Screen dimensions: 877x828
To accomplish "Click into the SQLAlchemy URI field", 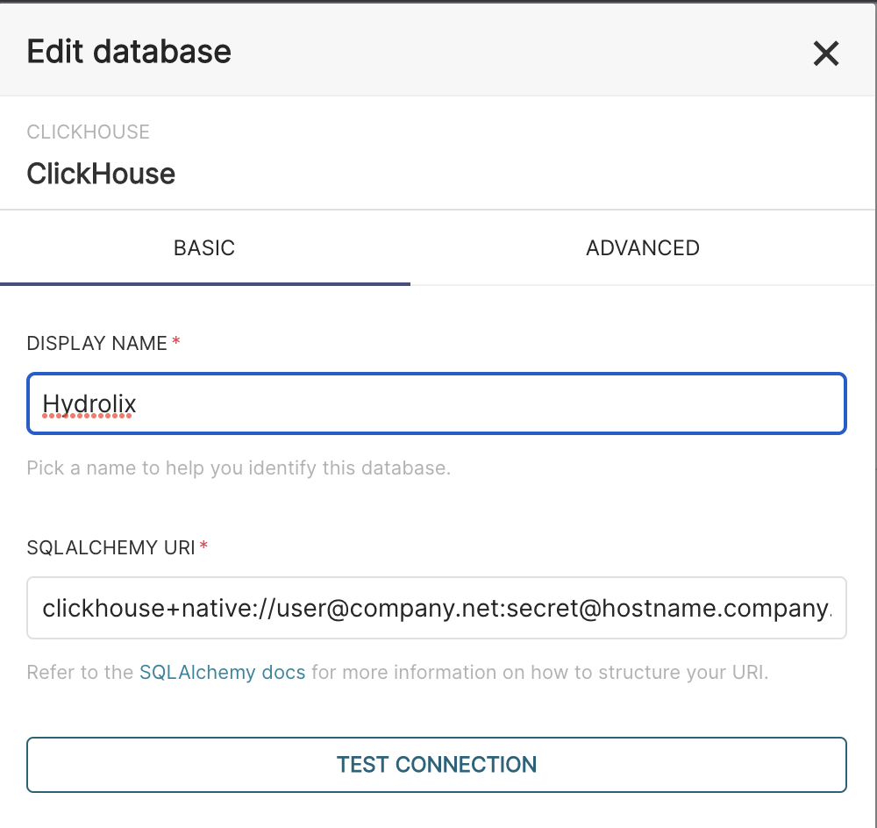I will [x=436, y=608].
